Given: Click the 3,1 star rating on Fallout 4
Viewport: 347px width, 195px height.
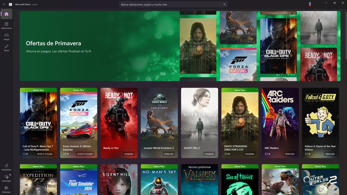Looking at the screenshot, I should (x=307, y=154).
